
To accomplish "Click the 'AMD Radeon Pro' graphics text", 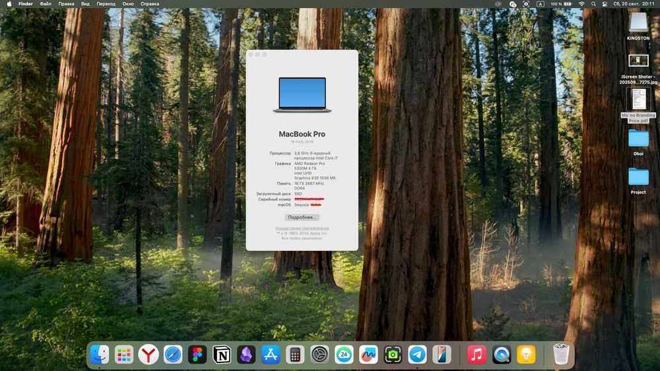I will pyautogui.click(x=310, y=163).
